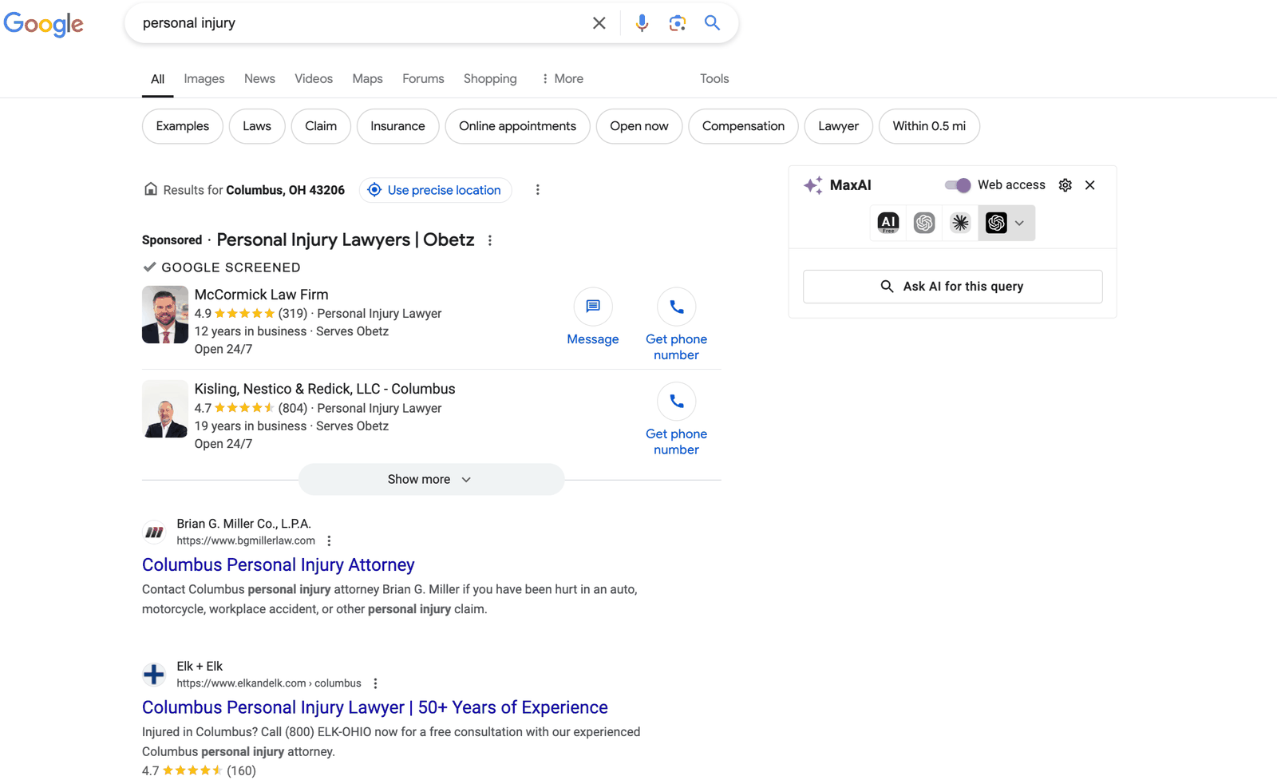1277x784 pixels.
Task: Apply the Examples filter chip
Action: click(183, 126)
